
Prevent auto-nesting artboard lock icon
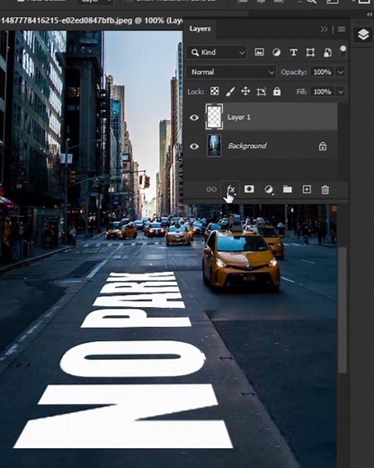tap(262, 92)
